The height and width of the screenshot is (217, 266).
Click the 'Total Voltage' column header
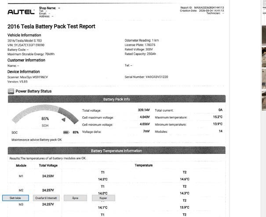click(x=48, y=165)
